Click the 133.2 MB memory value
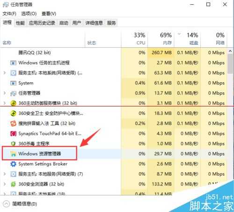Viewport: 234px width, 212px height. 161,184
